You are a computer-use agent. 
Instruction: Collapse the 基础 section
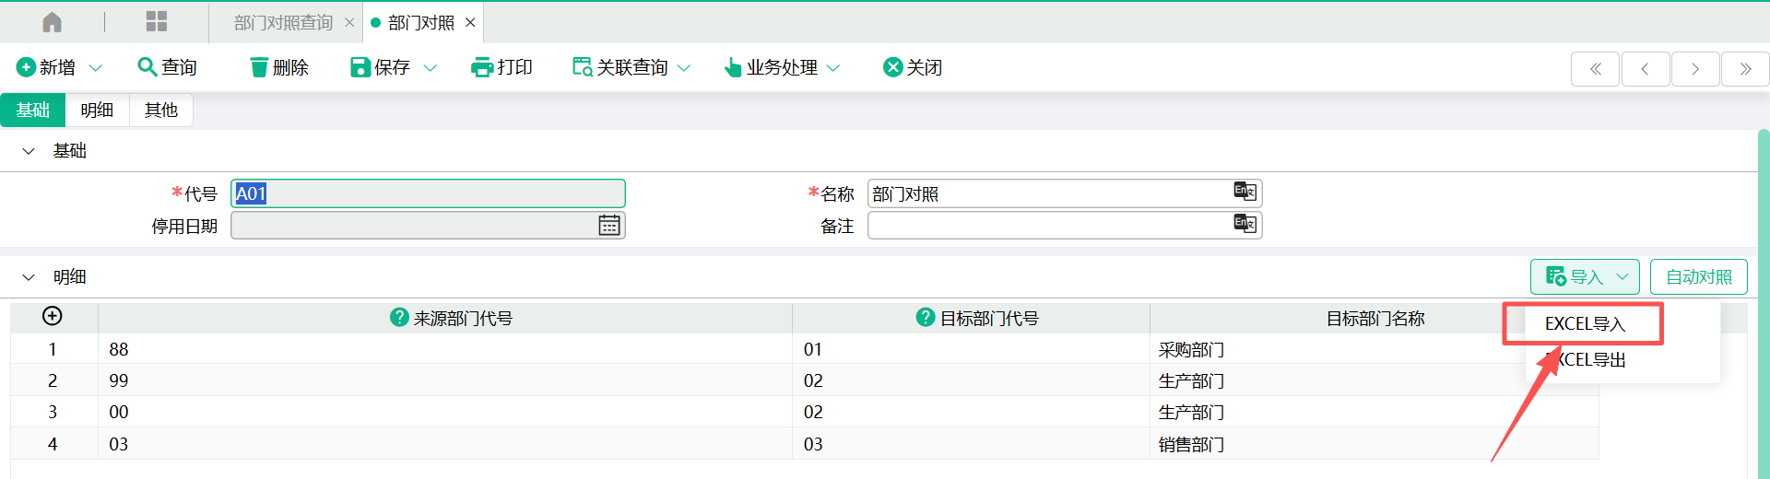29,151
